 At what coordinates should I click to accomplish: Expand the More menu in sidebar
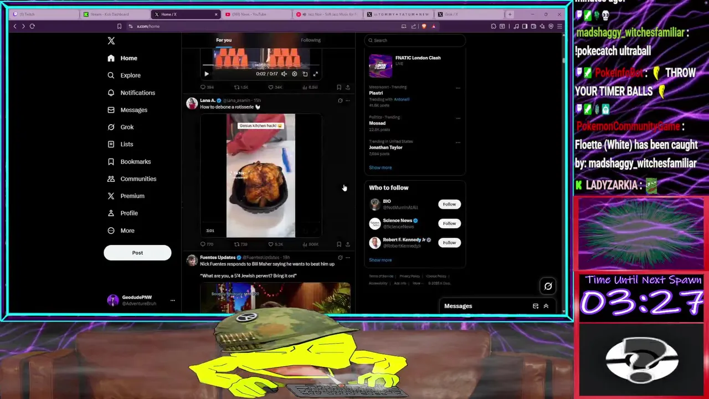[x=121, y=231]
